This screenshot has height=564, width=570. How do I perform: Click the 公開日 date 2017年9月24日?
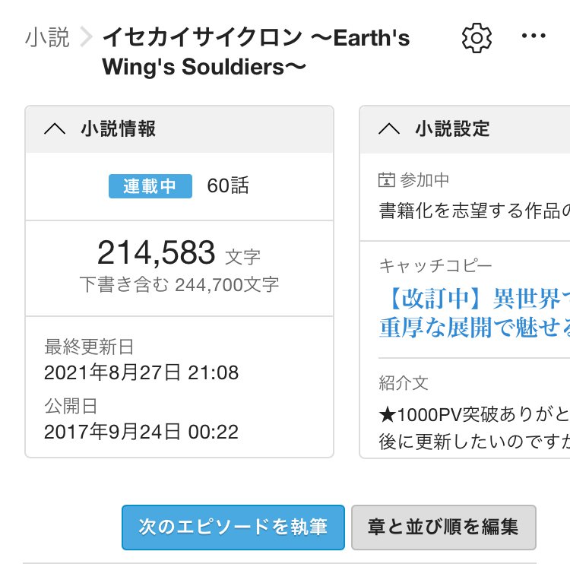(x=141, y=433)
